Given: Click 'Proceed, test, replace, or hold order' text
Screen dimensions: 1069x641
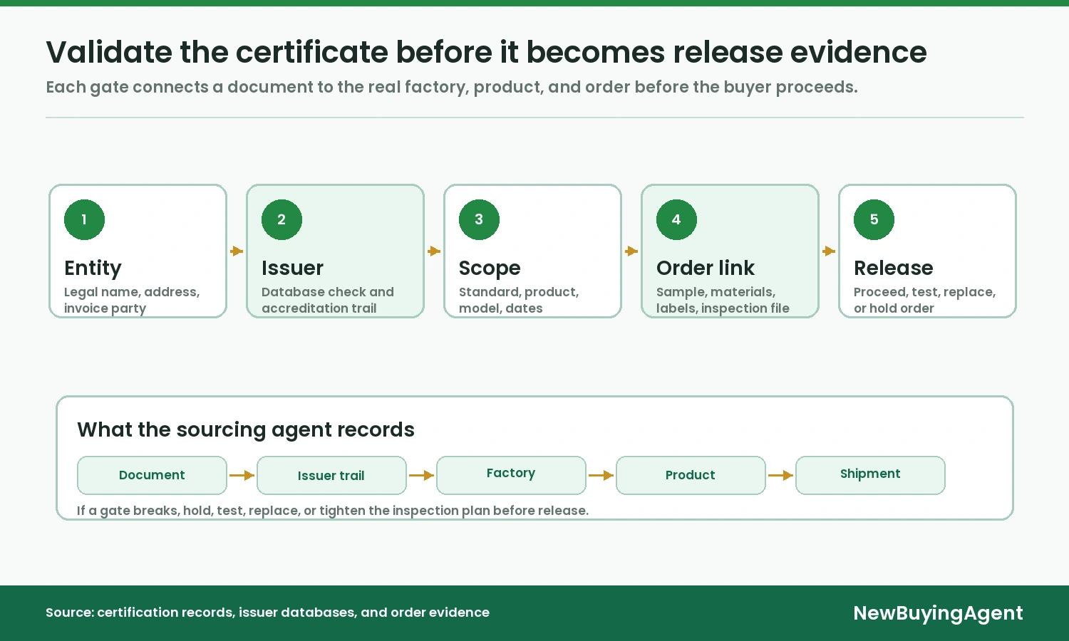Looking at the screenshot, I should coord(924,300).
